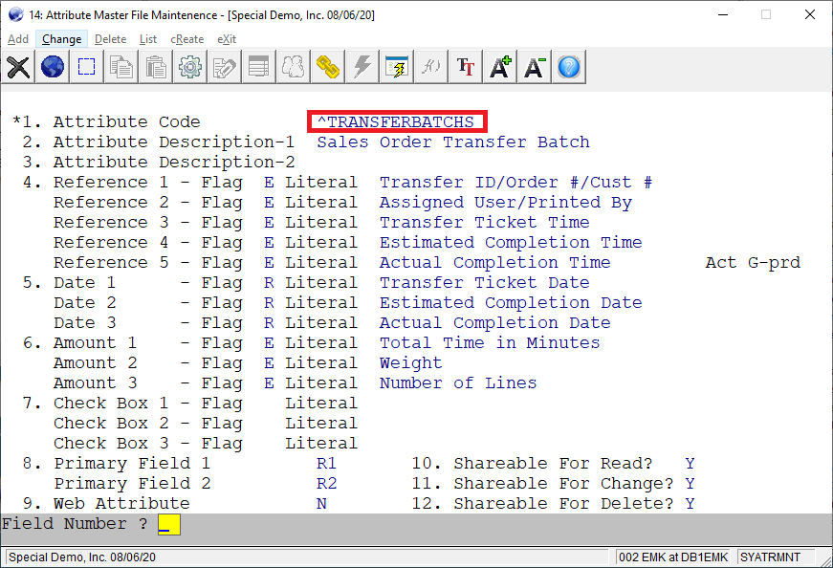Screen dimensions: 833x568
Task: Click the f(x) function toolbar icon
Action: pyautogui.click(x=430, y=67)
